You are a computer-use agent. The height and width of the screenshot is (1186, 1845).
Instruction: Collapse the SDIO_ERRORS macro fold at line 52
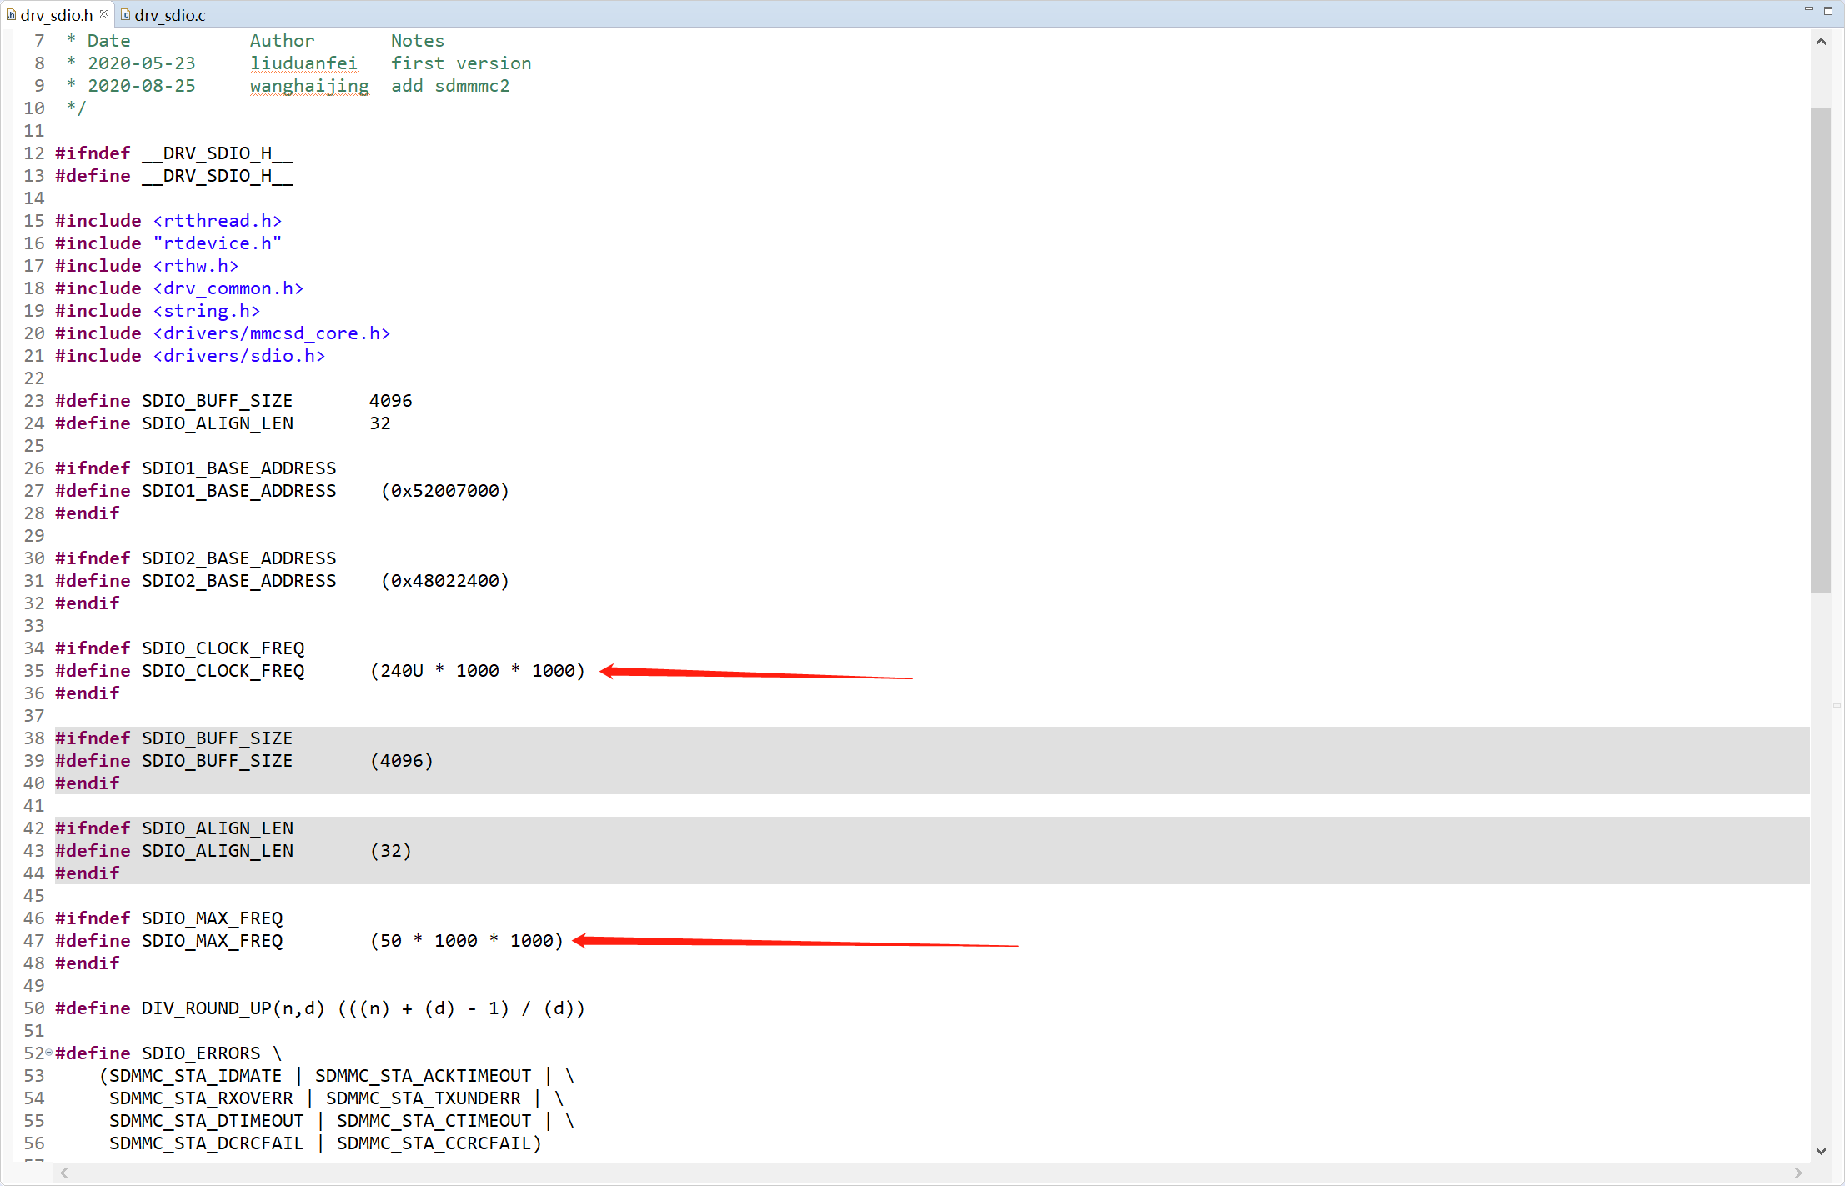(x=48, y=1053)
